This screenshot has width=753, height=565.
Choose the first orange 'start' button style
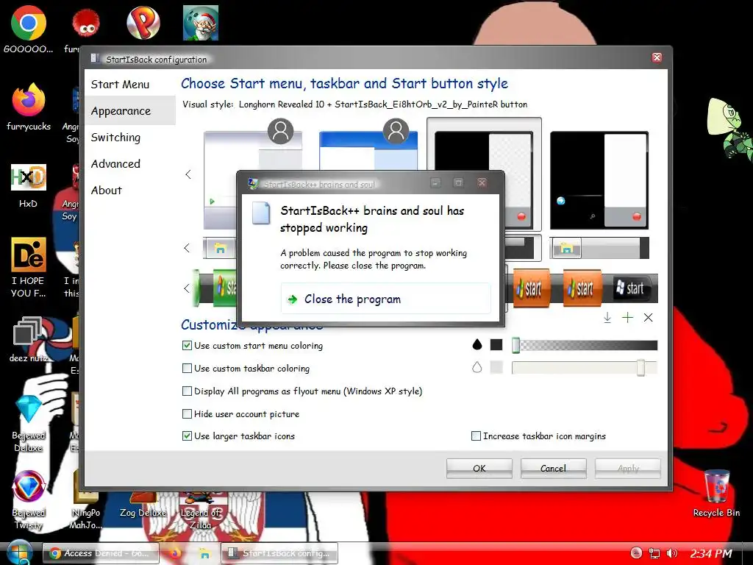[x=531, y=288]
